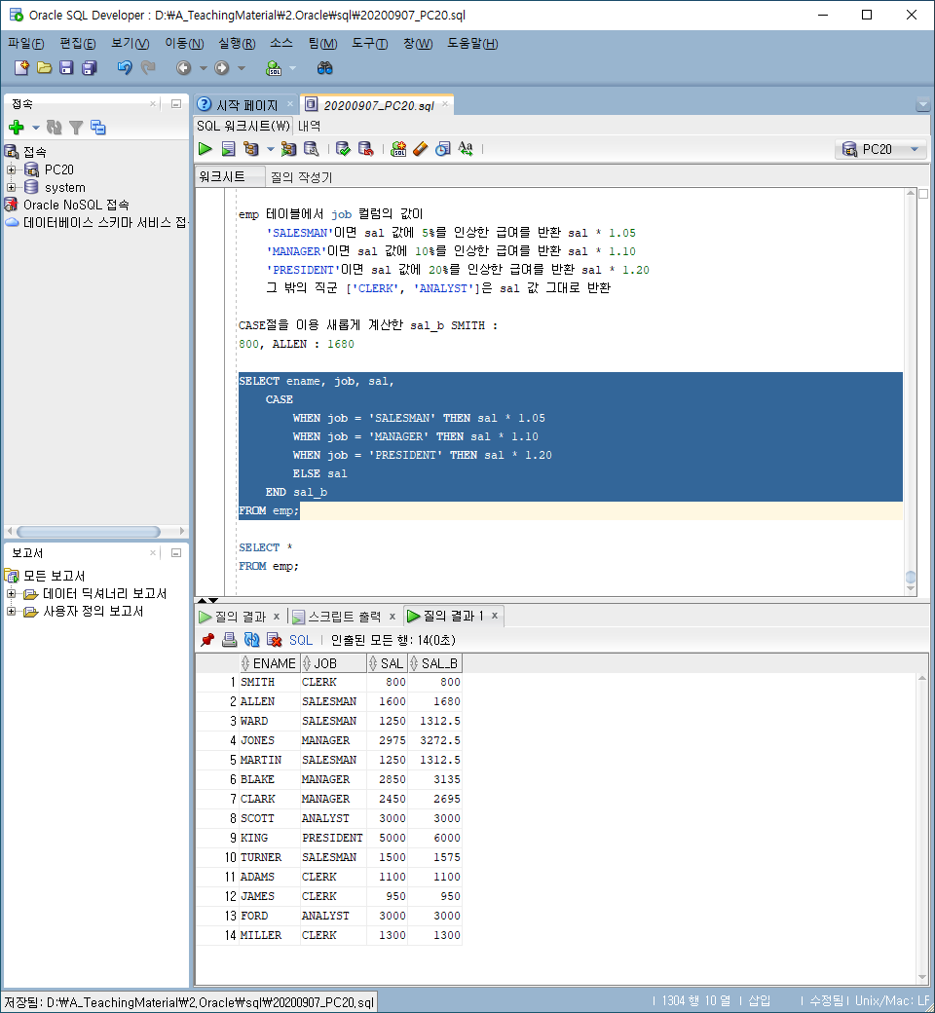935x1013 pixels.
Task: Expand the system connection node
Action: (x=11, y=187)
